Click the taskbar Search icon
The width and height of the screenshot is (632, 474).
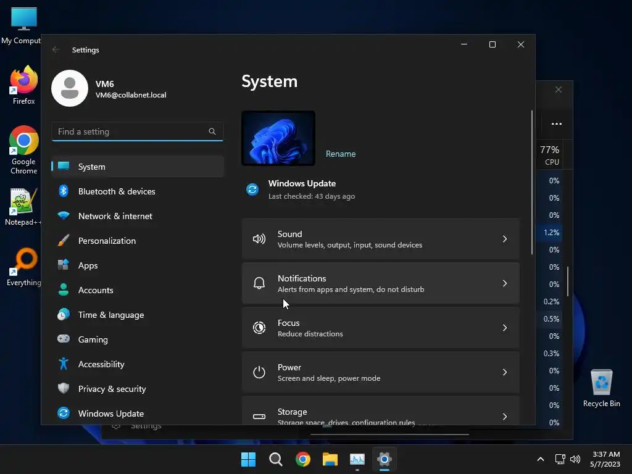[276, 459]
